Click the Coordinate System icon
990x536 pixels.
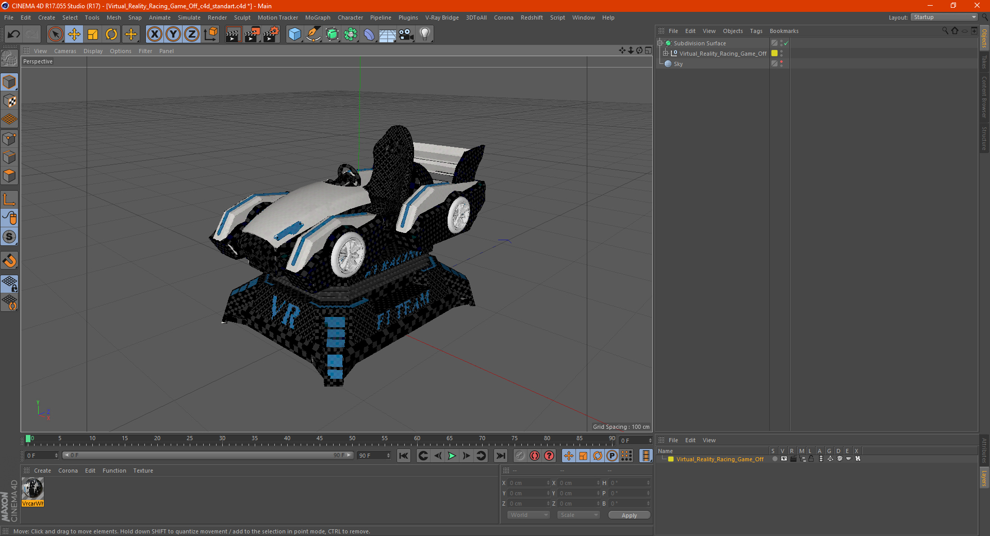(x=210, y=35)
